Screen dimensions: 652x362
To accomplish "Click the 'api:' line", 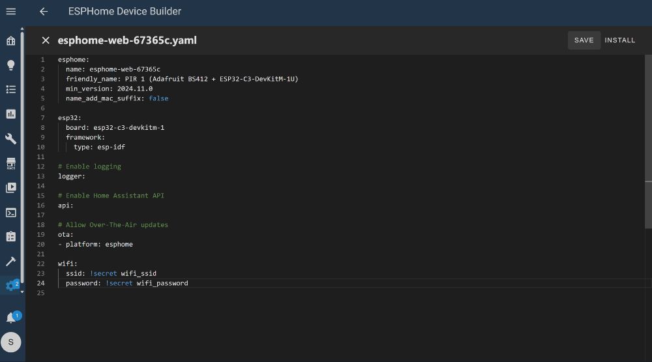I will pyautogui.click(x=65, y=205).
